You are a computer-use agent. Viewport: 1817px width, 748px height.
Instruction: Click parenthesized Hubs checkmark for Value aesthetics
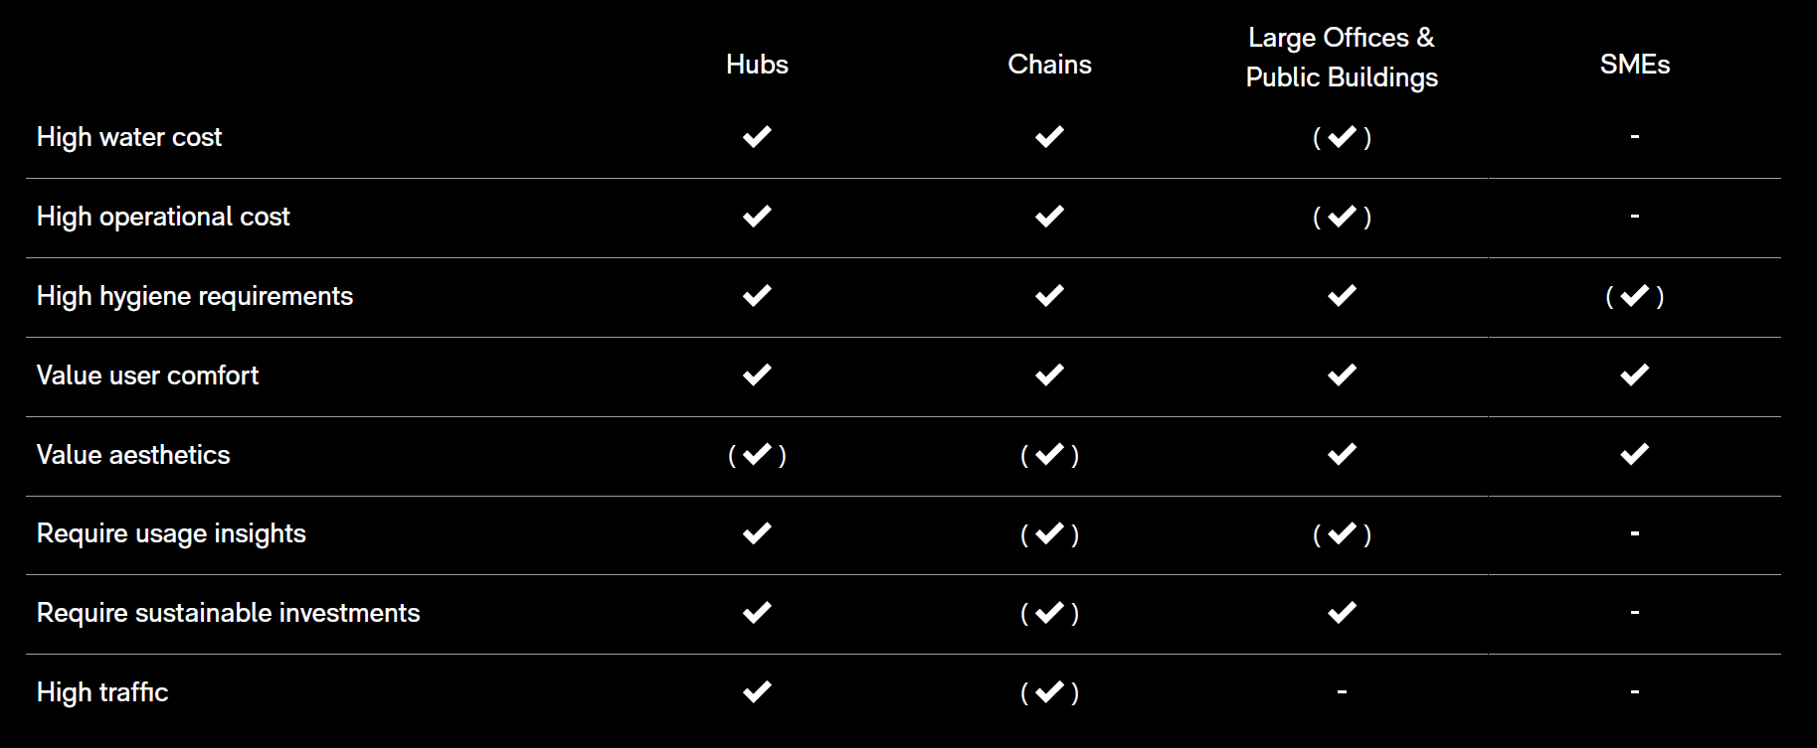tap(757, 455)
